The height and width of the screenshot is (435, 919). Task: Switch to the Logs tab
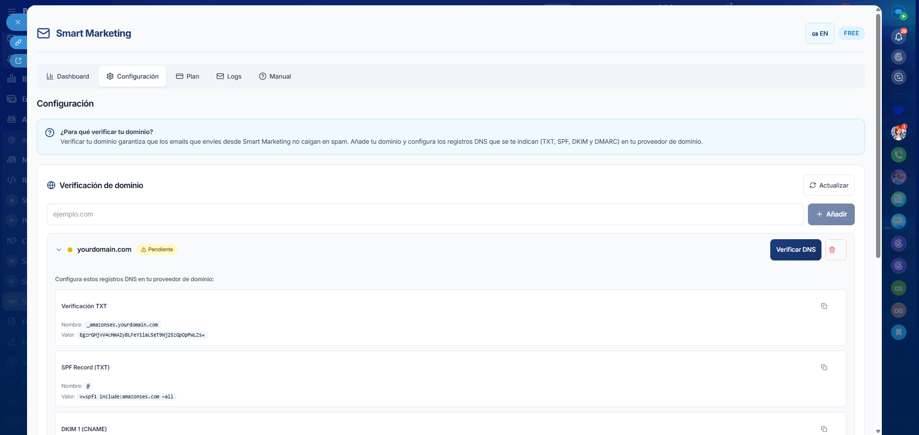coord(229,76)
